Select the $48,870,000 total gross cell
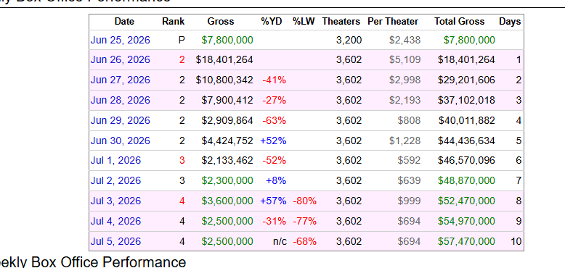Viewport: 565px width, 268px height. (466, 180)
